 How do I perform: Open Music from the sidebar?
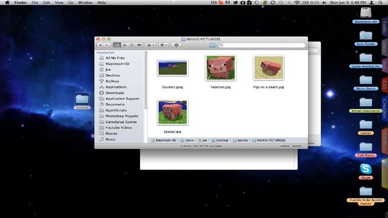(x=110, y=139)
